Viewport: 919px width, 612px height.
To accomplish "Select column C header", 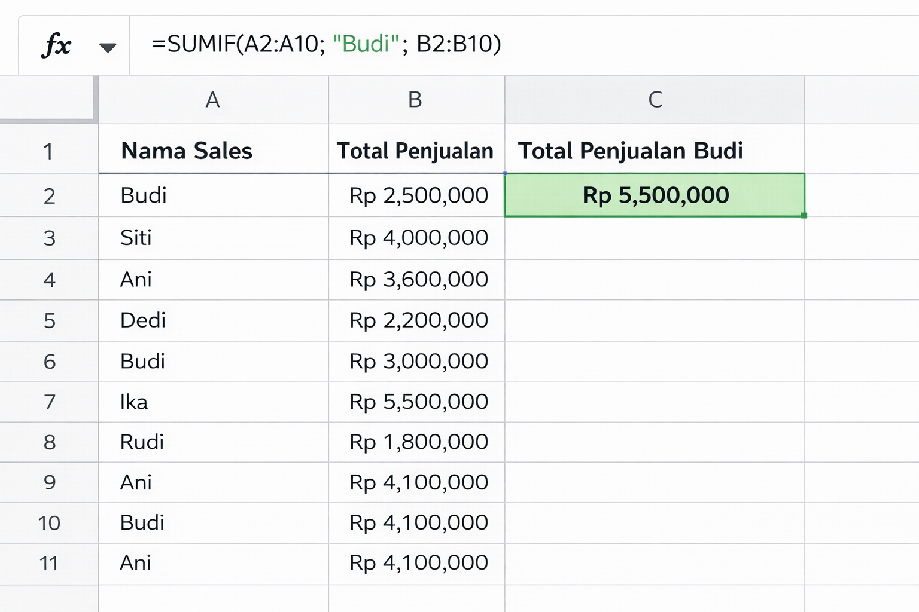I will 655,100.
